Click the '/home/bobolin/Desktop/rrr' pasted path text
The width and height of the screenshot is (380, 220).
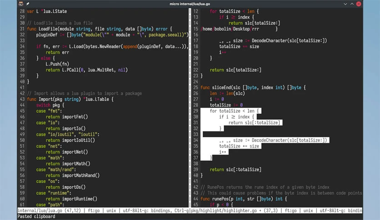[x=230, y=29]
